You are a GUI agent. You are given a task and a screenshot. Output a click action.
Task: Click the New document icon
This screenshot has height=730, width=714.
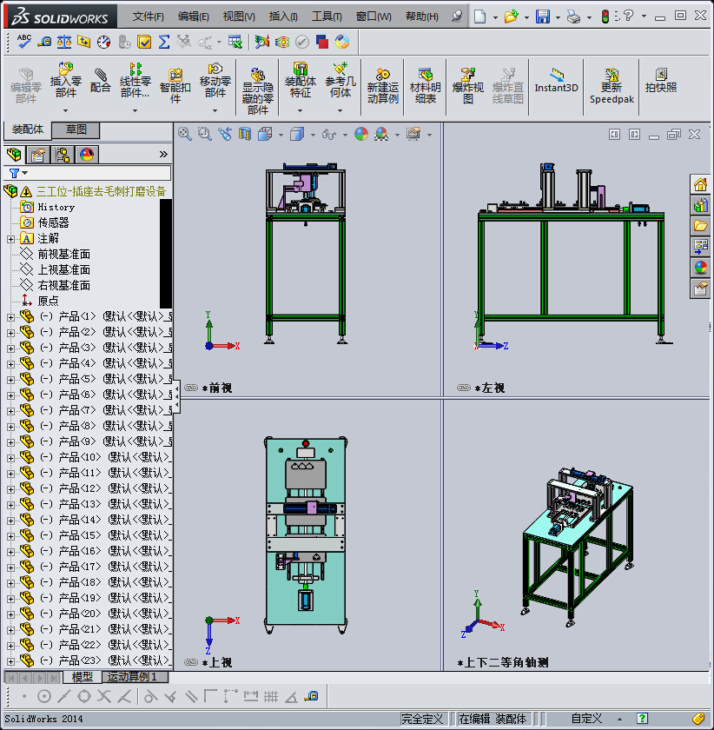click(x=479, y=17)
